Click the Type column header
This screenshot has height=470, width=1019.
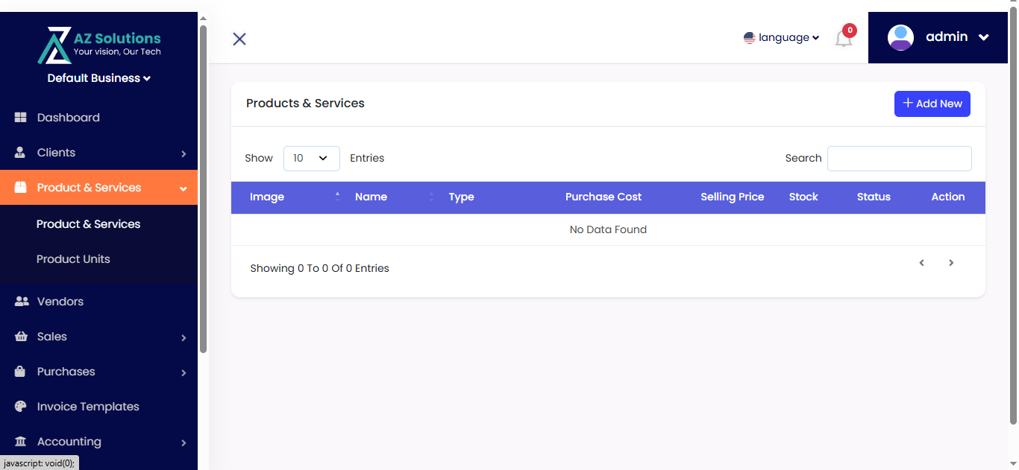click(462, 197)
